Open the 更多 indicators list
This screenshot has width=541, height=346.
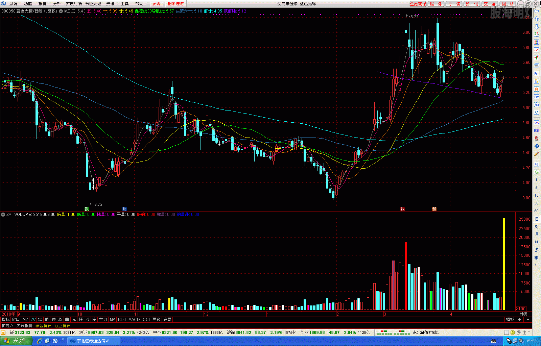(x=156, y=320)
